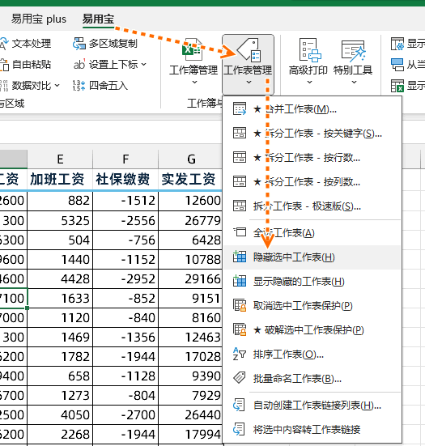Select column F header
This screenshot has width=425, height=446.
pos(125,159)
